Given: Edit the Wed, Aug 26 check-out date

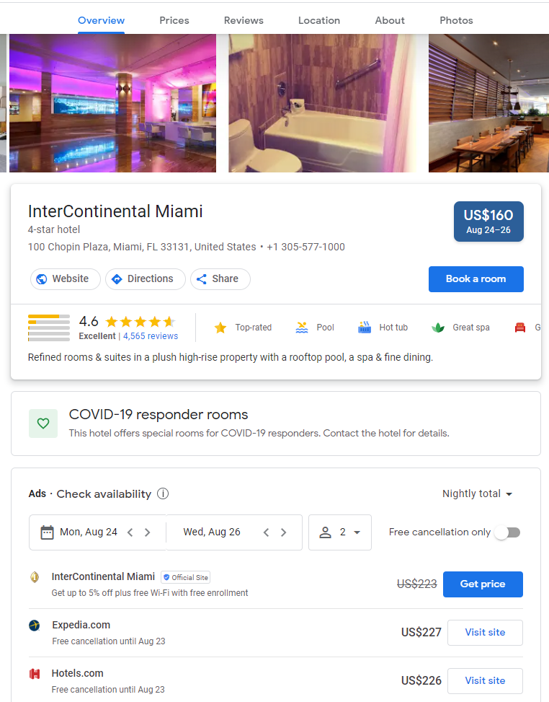Looking at the screenshot, I should pos(212,532).
